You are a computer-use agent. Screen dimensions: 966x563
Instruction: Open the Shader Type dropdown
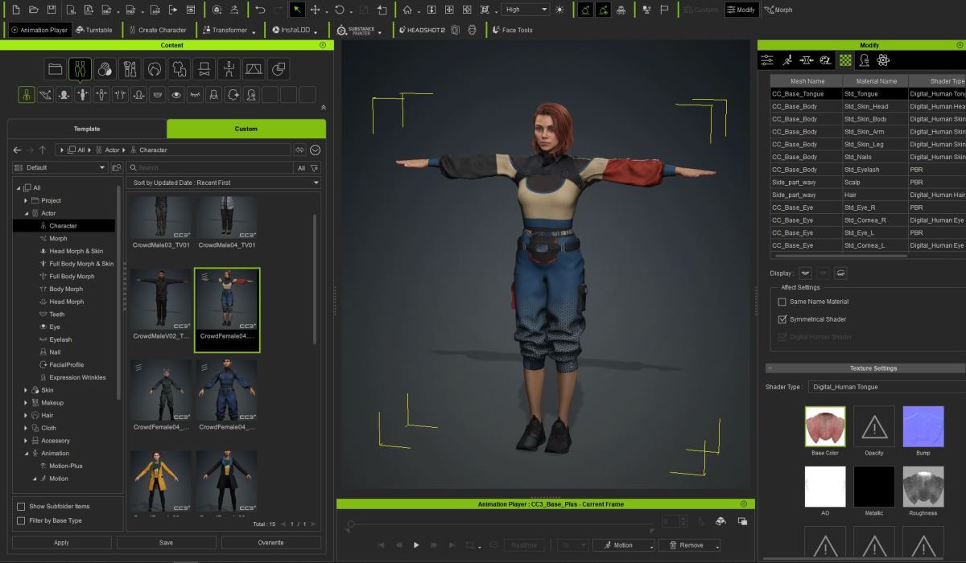885,387
